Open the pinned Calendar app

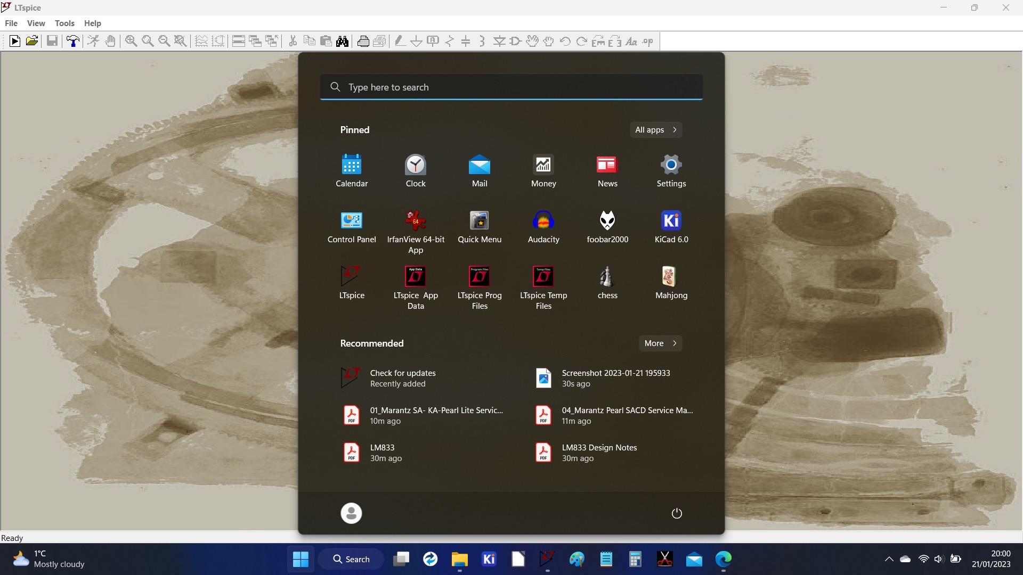(x=352, y=171)
